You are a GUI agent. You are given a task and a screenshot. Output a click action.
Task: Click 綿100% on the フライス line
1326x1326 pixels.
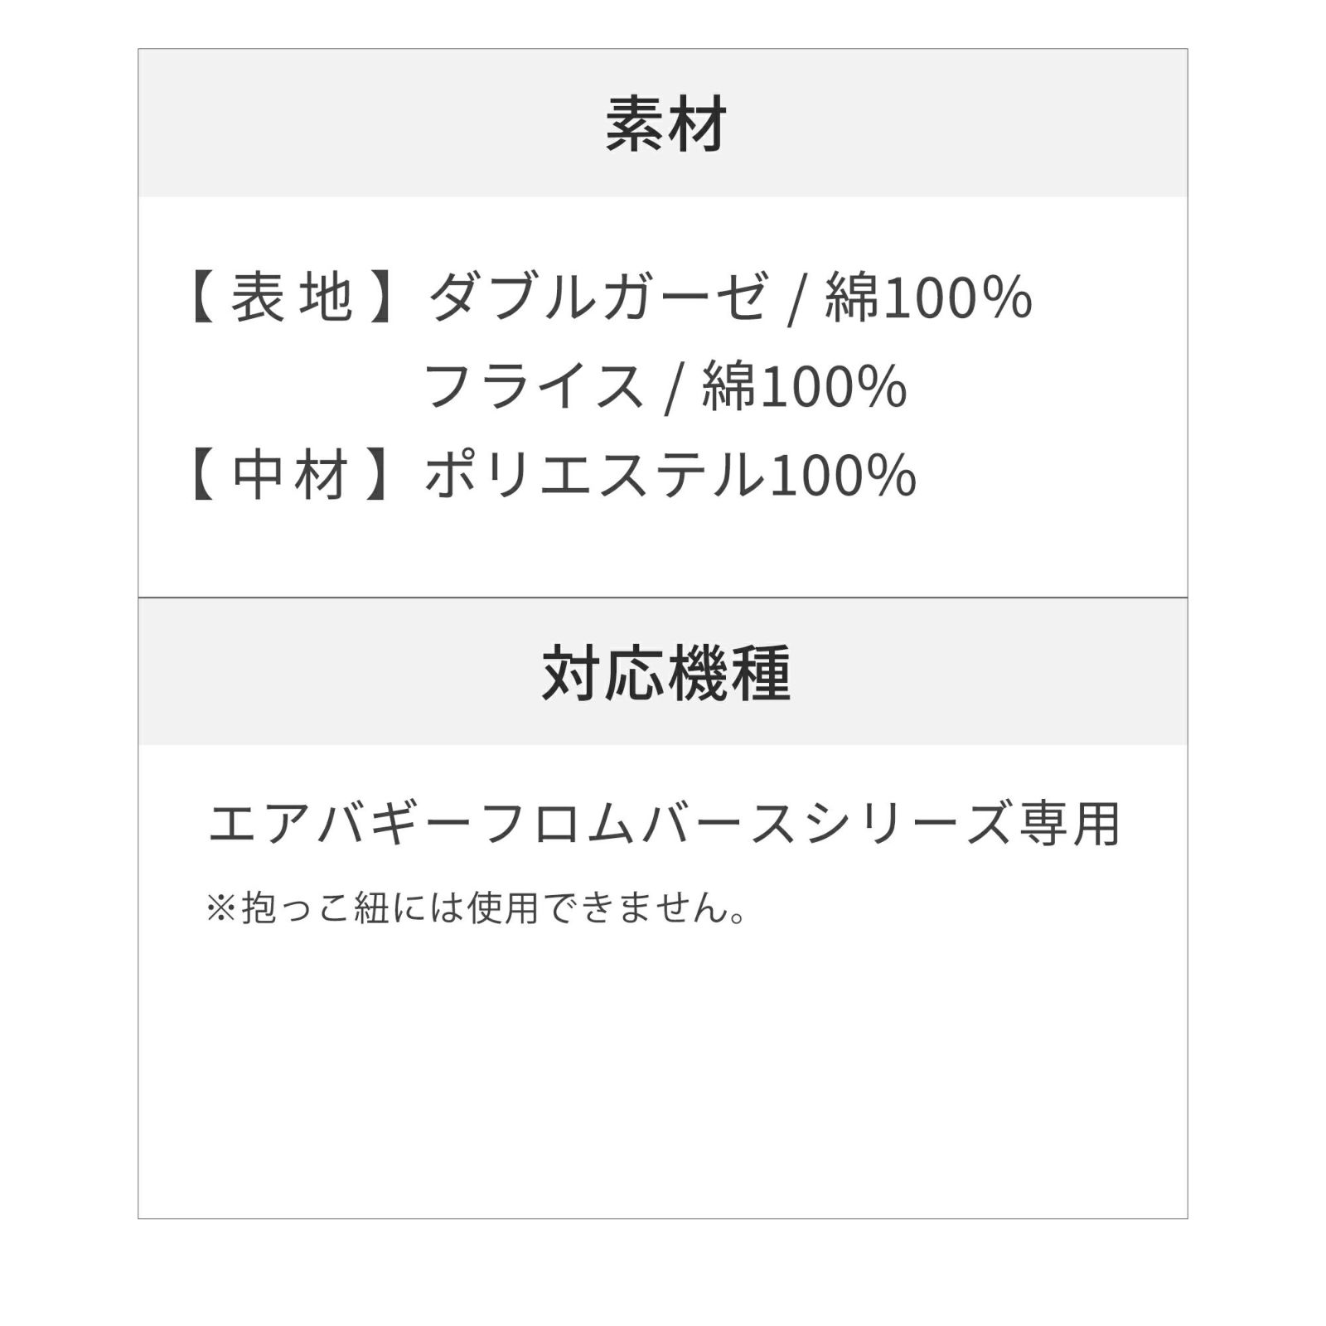(804, 387)
